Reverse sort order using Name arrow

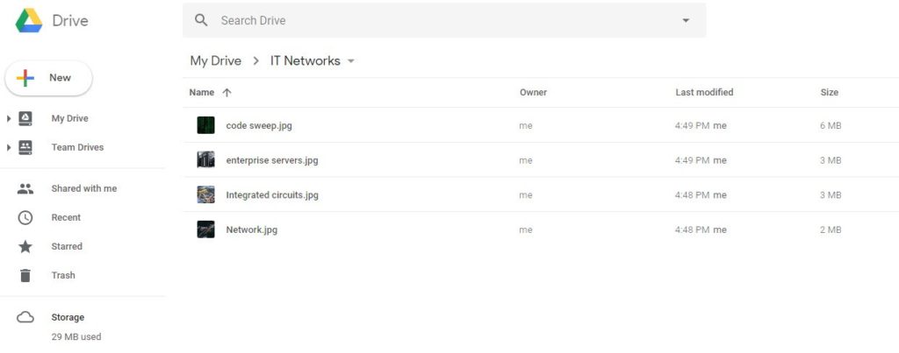(227, 93)
